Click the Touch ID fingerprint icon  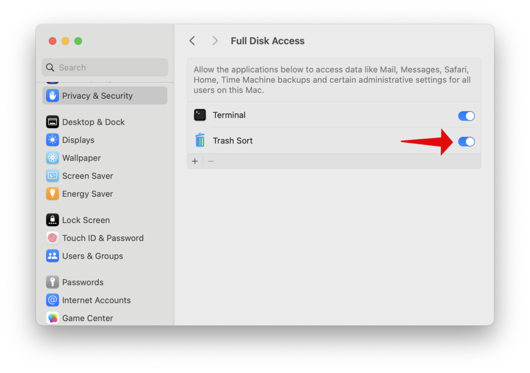pyautogui.click(x=52, y=238)
